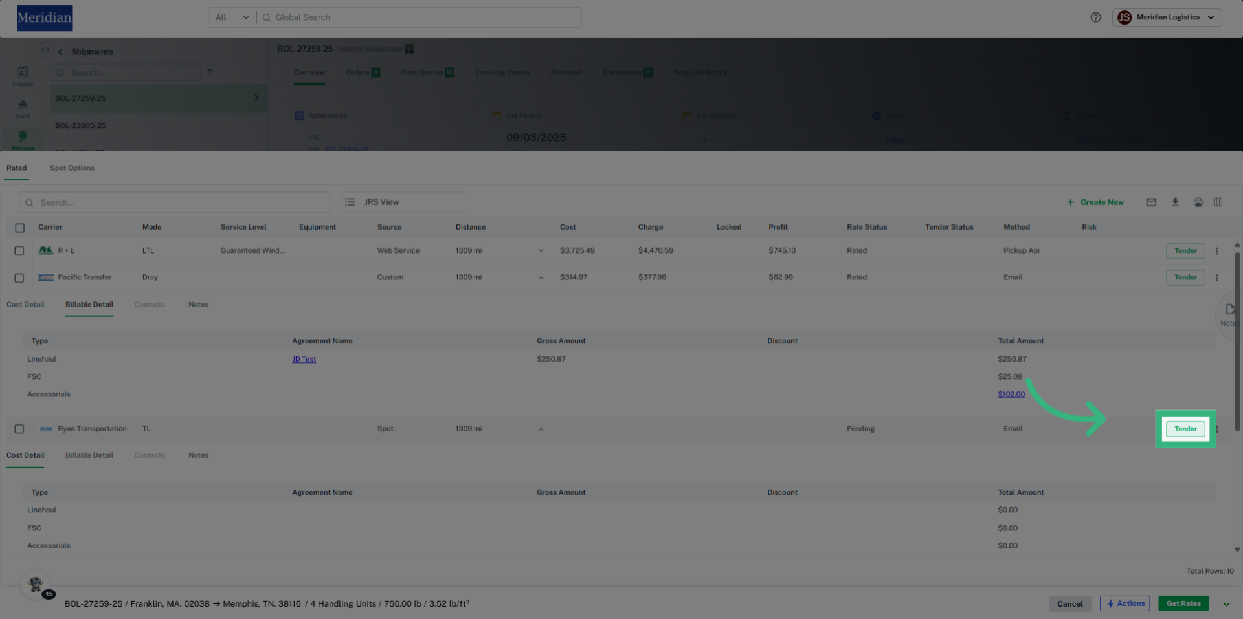Collapse the Pacific Transfer row details
Image resolution: width=1243 pixels, height=619 pixels.
[x=541, y=277]
